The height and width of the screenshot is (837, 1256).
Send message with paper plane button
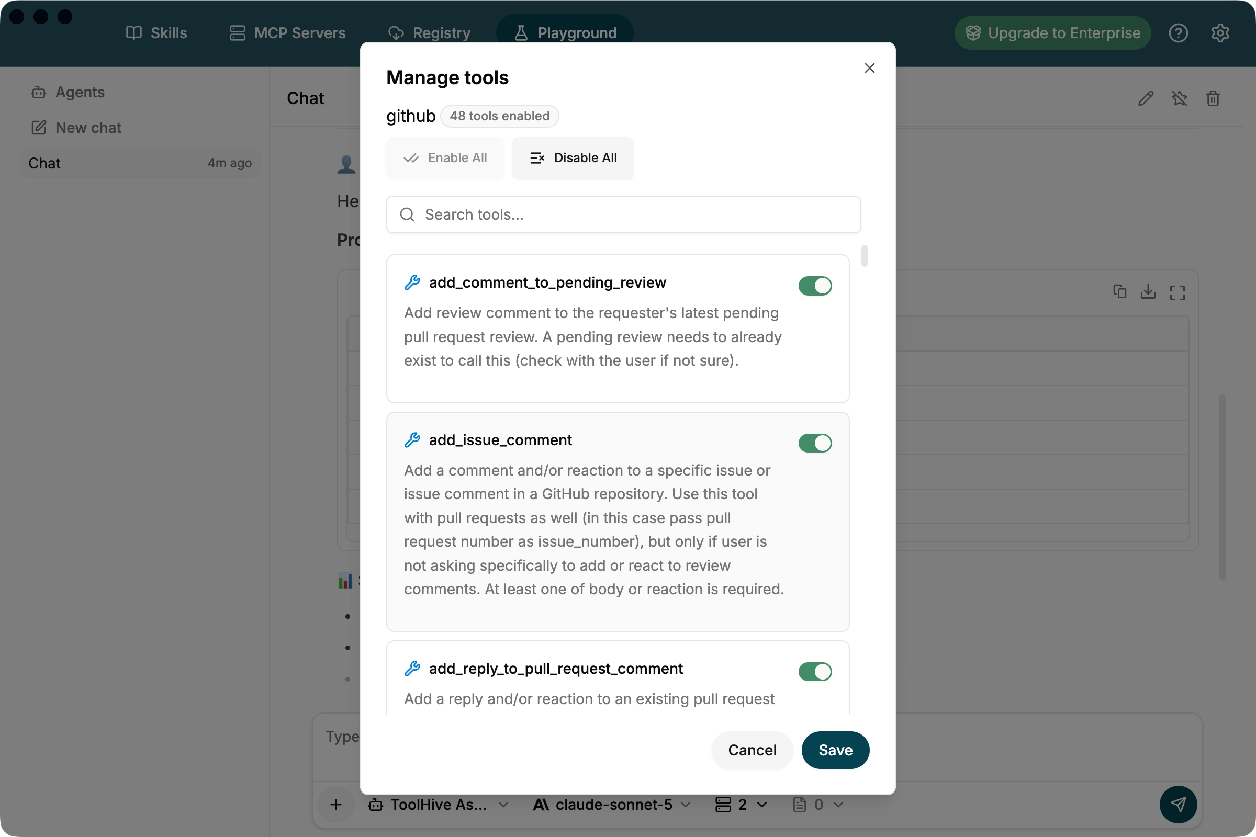[x=1178, y=805]
